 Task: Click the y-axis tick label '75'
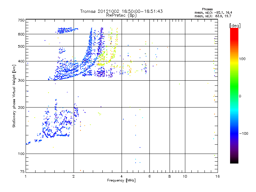(x=22, y=172)
